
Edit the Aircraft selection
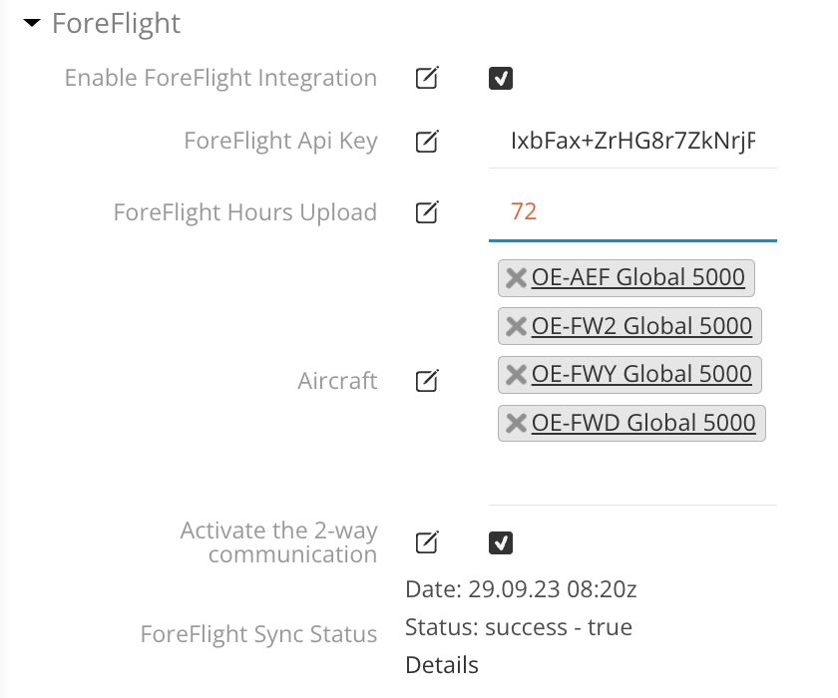click(427, 380)
